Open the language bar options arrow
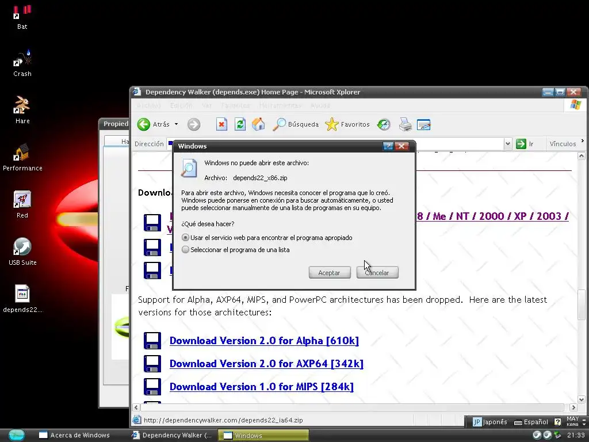The image size is (589, 442). pos(584,425)
